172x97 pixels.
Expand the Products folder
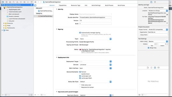[x=4, y=23]
